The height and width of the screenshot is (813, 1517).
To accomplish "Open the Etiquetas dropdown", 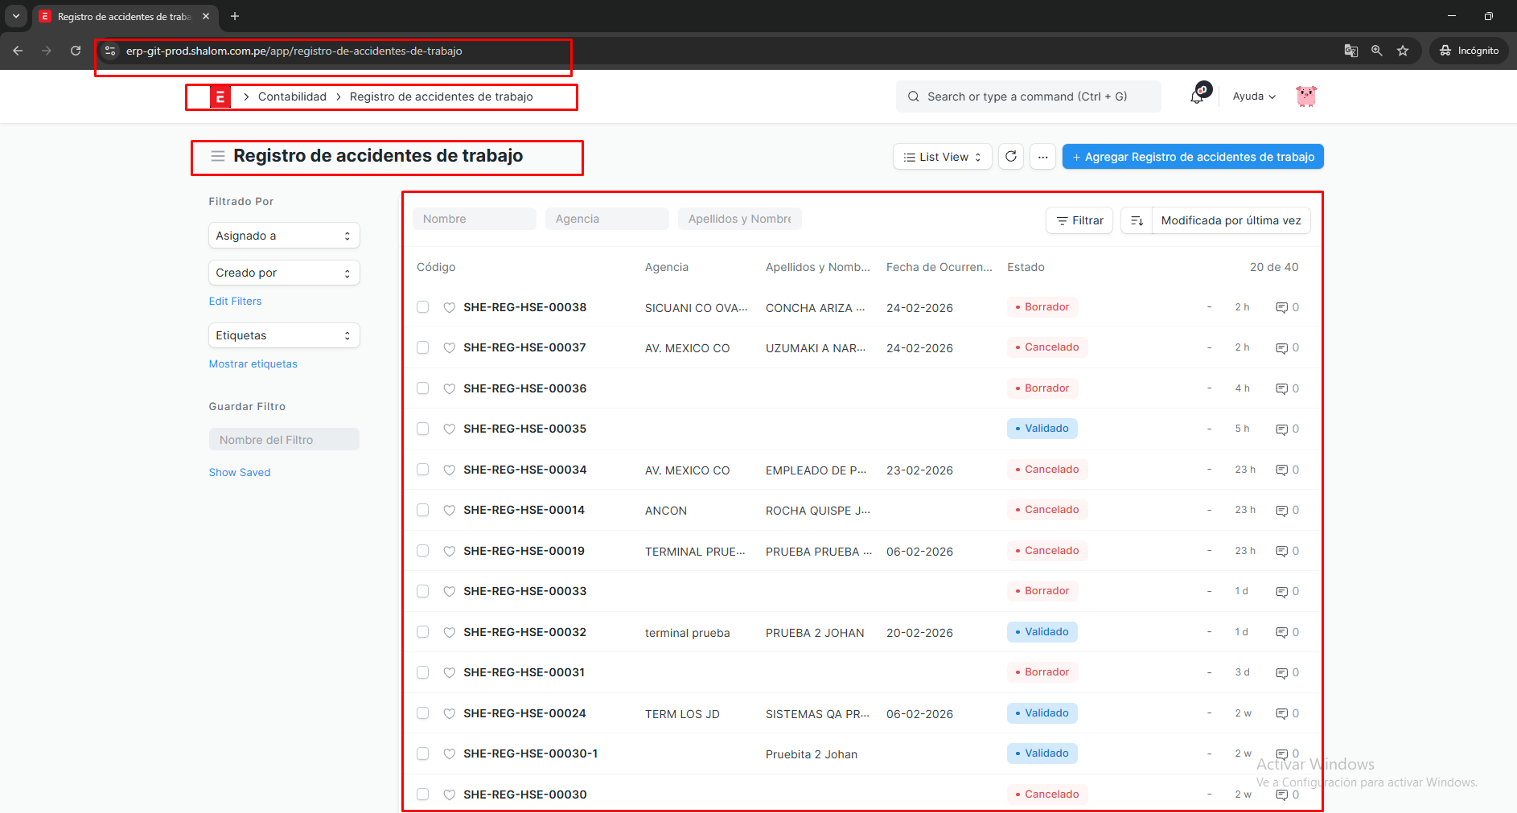I will coord(283,335).
